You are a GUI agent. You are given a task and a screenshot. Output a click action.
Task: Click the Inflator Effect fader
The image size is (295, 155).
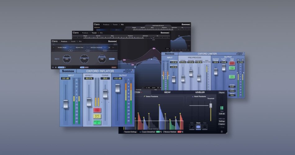click(89, 102)
